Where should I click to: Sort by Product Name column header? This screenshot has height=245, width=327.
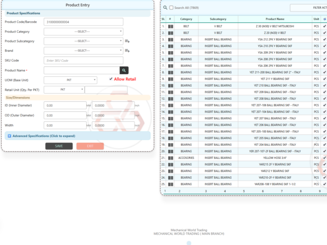pyautogui.click(x=275, y=19)
